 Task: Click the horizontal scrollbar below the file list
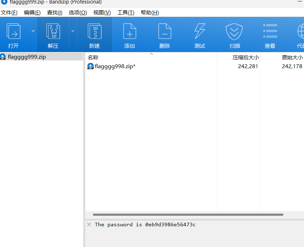(x=188, y=215)
